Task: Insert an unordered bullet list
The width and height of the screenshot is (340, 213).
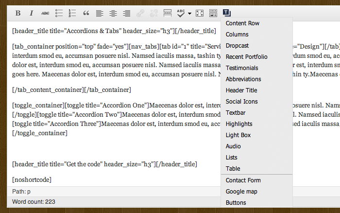Action: [59, 13]
